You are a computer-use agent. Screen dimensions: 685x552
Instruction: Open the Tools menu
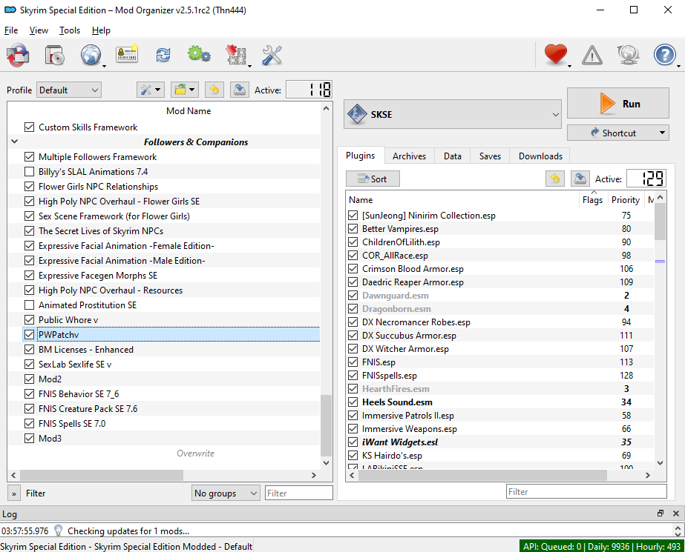pos(70,30)
